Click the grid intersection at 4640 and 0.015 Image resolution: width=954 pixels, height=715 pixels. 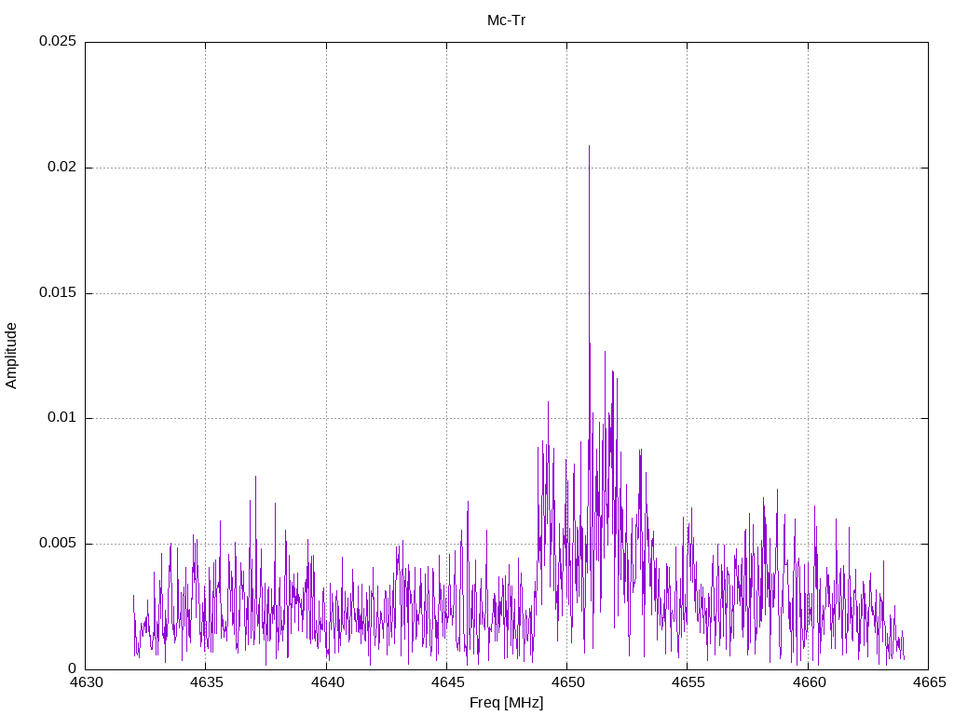click(326, 293)
